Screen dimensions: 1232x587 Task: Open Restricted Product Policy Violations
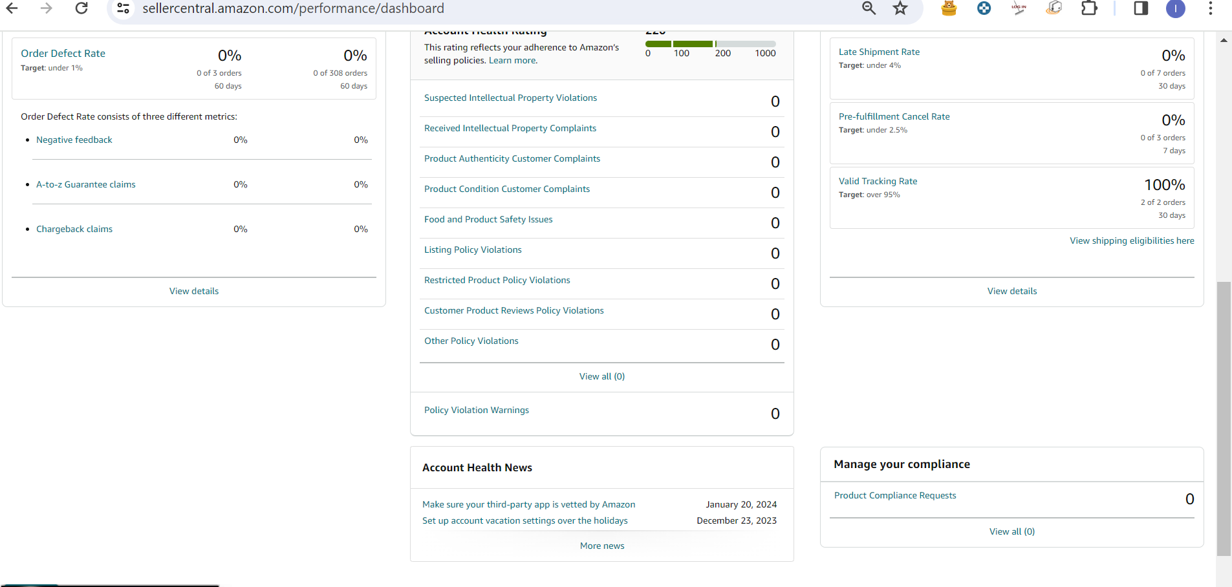coord(497,280)
